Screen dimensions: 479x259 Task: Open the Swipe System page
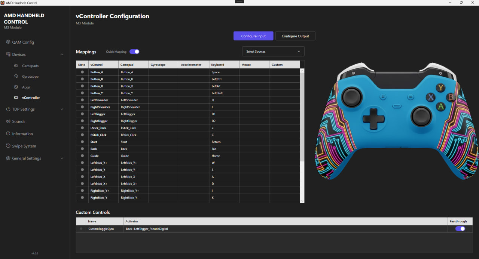(24, 146)
